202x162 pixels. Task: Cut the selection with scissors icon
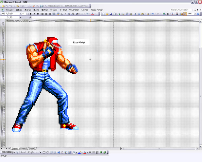tap(135, 14)
